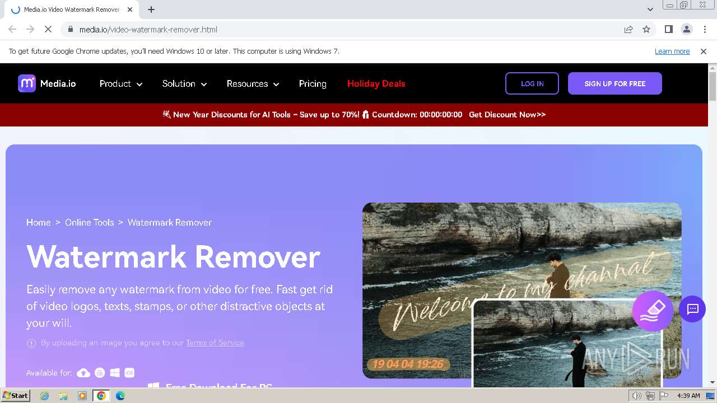Open Internet Explorer from taskbar

click(x=45, y=396)
